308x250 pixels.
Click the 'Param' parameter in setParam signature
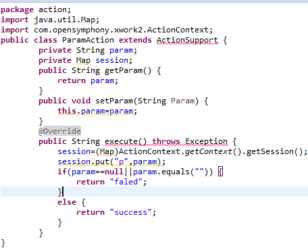click(182, 101)
